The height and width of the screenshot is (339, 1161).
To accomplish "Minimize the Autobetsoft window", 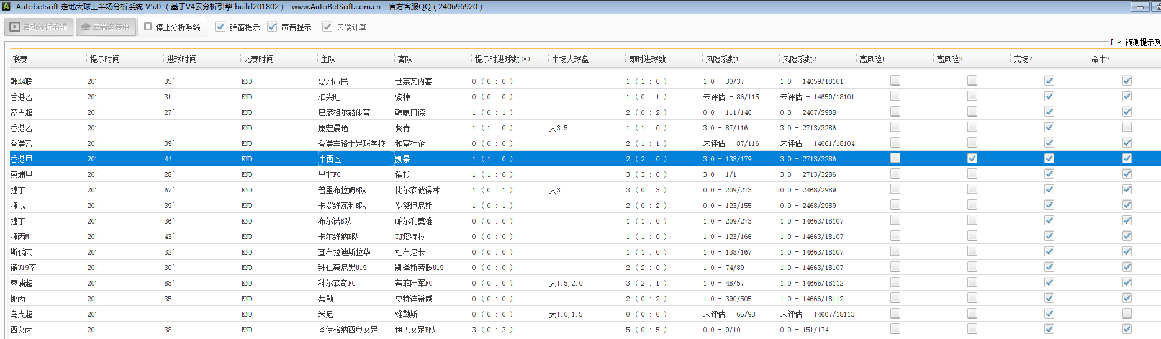I will (1140, 7).
